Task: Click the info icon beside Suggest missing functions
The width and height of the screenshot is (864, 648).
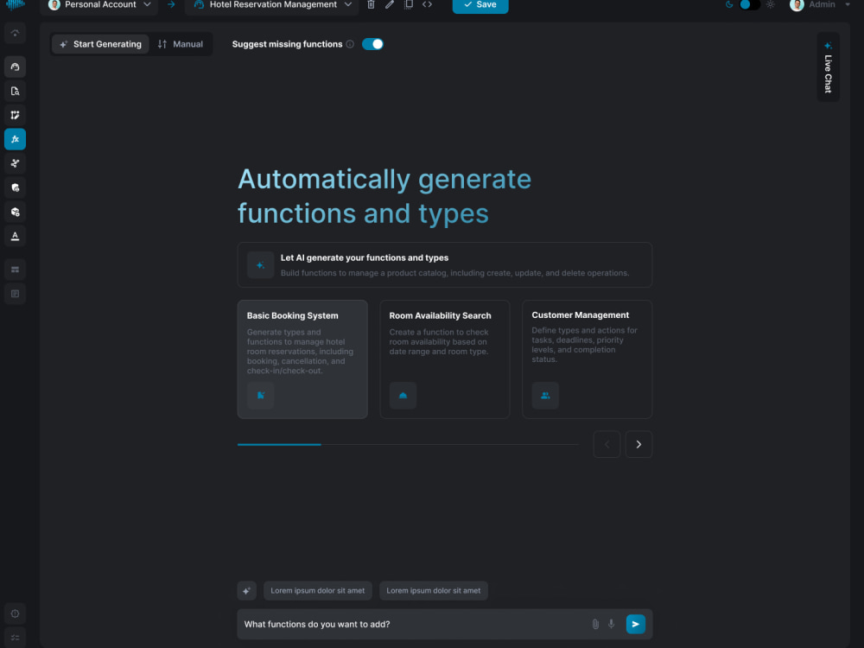Action: pos(350,44)
